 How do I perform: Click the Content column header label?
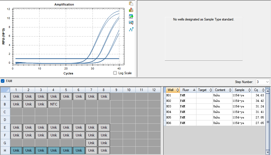(x=220, y=90)
